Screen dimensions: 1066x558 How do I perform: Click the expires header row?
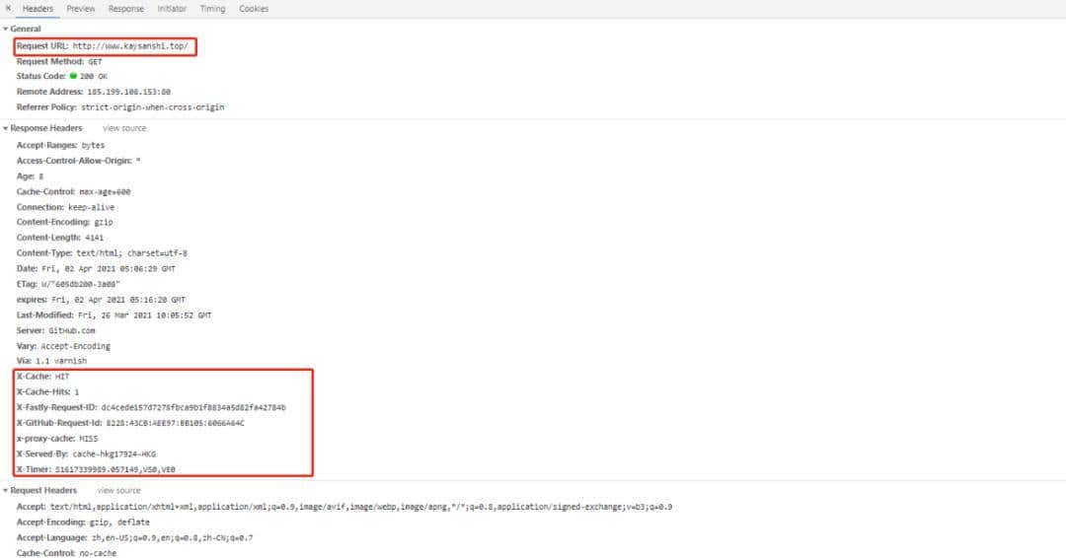101,300
